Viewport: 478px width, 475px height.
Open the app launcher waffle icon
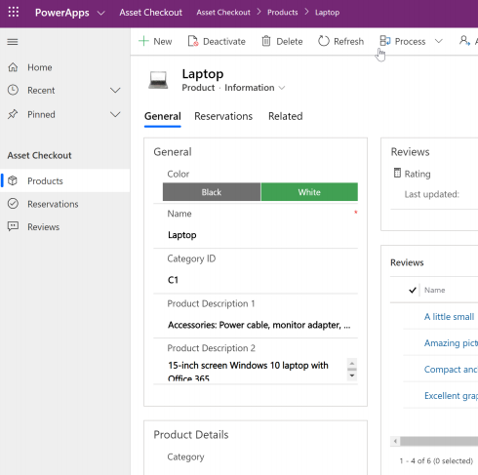(14, 12)
